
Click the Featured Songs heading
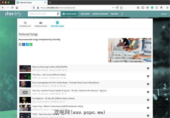[28, 34]
